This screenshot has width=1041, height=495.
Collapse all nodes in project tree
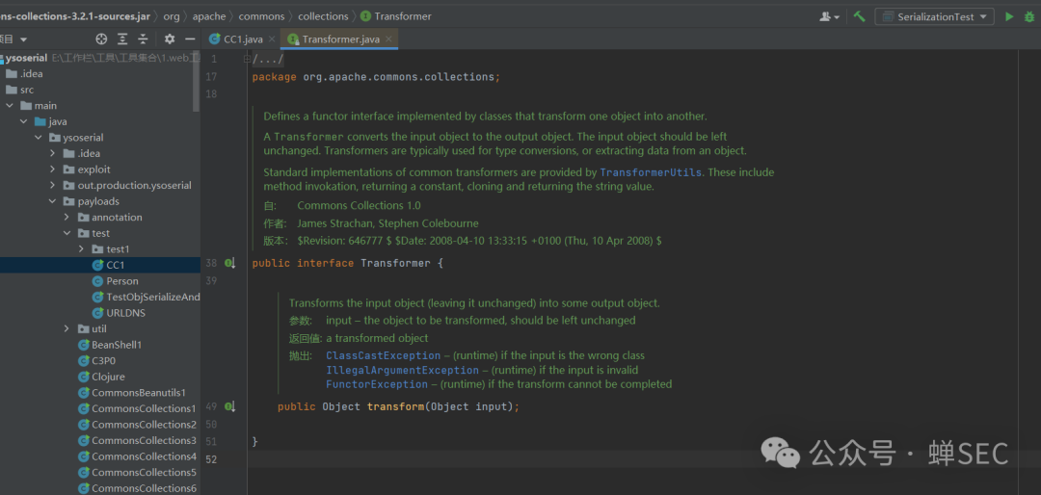(143, 39)
